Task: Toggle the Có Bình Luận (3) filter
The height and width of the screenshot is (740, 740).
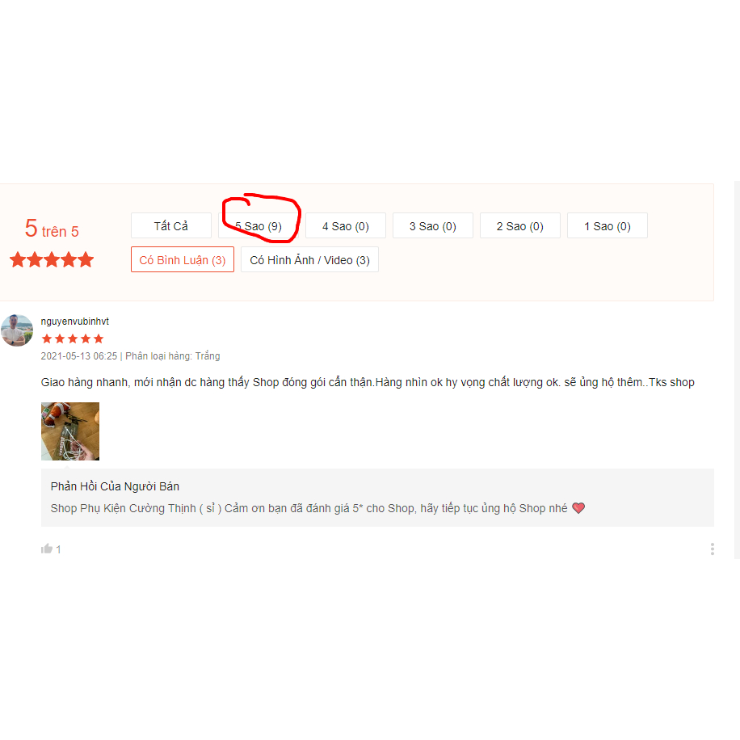Action: pyautogui.click(x=183, y=259)
